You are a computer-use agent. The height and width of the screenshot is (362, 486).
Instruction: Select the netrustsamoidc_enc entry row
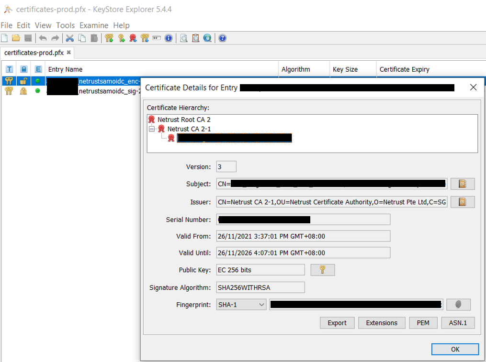[x=71, y=81]
